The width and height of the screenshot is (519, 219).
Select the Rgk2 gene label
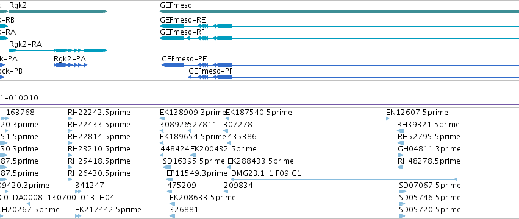(18, 5)
